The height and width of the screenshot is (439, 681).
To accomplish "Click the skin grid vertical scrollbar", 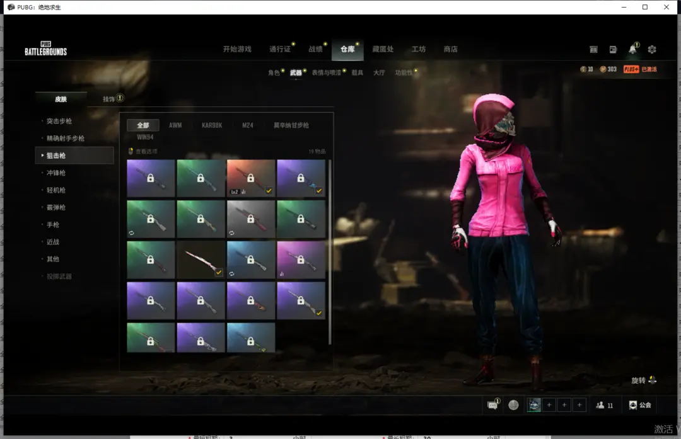I will click(x=330, y=251).
